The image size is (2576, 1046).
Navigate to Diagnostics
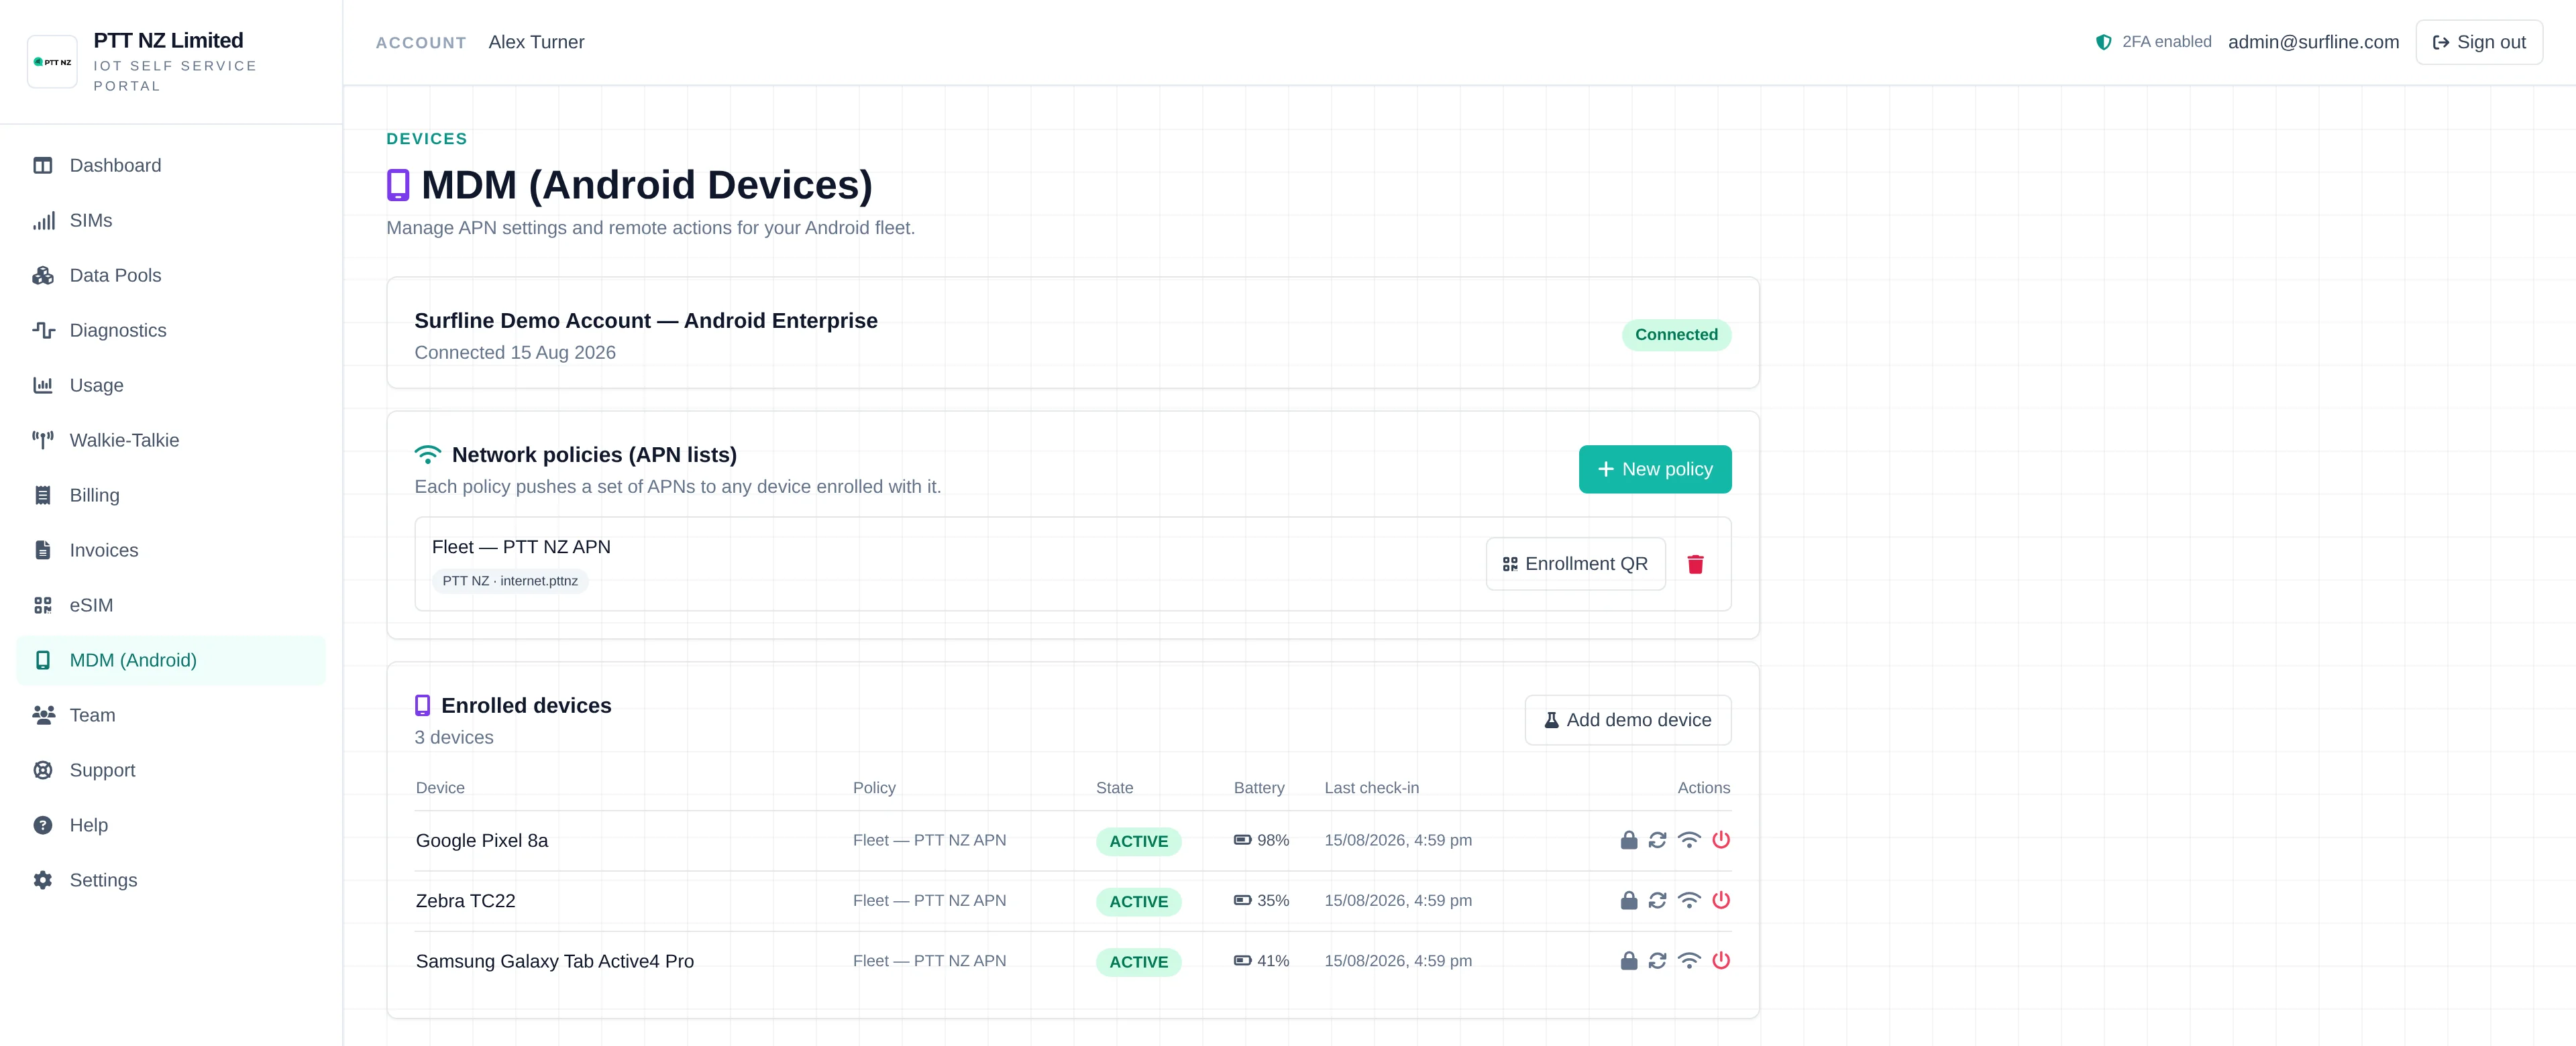[171, 330]
